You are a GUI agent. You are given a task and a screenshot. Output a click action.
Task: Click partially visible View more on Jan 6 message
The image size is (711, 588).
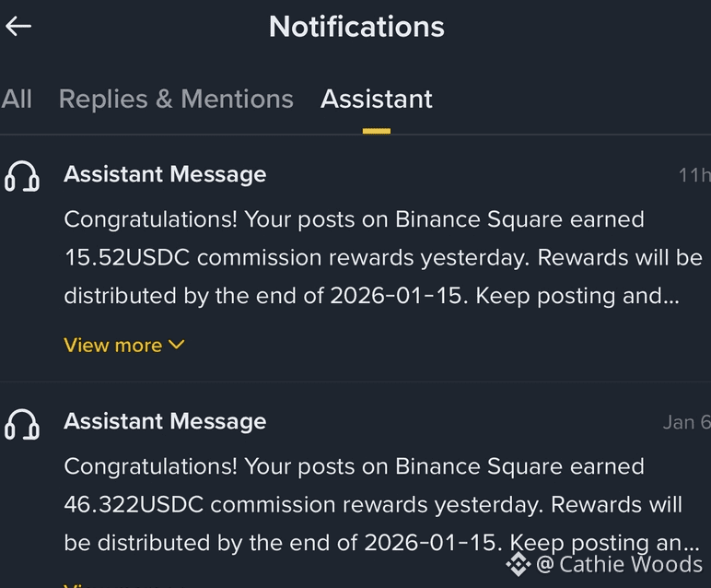point(122,585)
